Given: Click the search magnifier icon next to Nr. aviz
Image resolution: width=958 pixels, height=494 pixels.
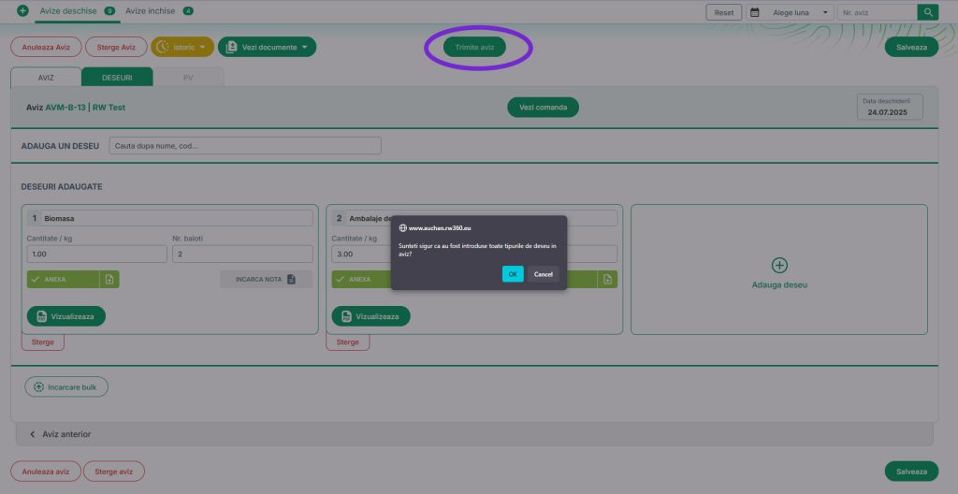Looking at the screenshot, I should 927,12.
